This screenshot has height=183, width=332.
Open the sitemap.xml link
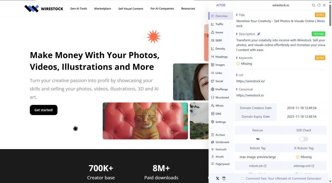click(304, 166)
